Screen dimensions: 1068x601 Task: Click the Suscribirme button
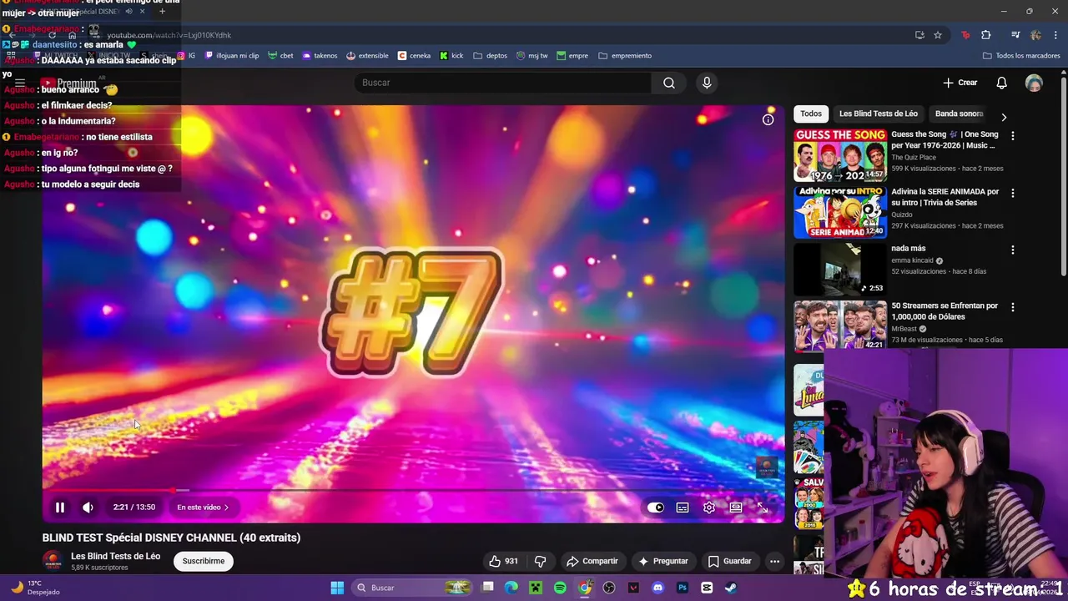pos(204,561)
